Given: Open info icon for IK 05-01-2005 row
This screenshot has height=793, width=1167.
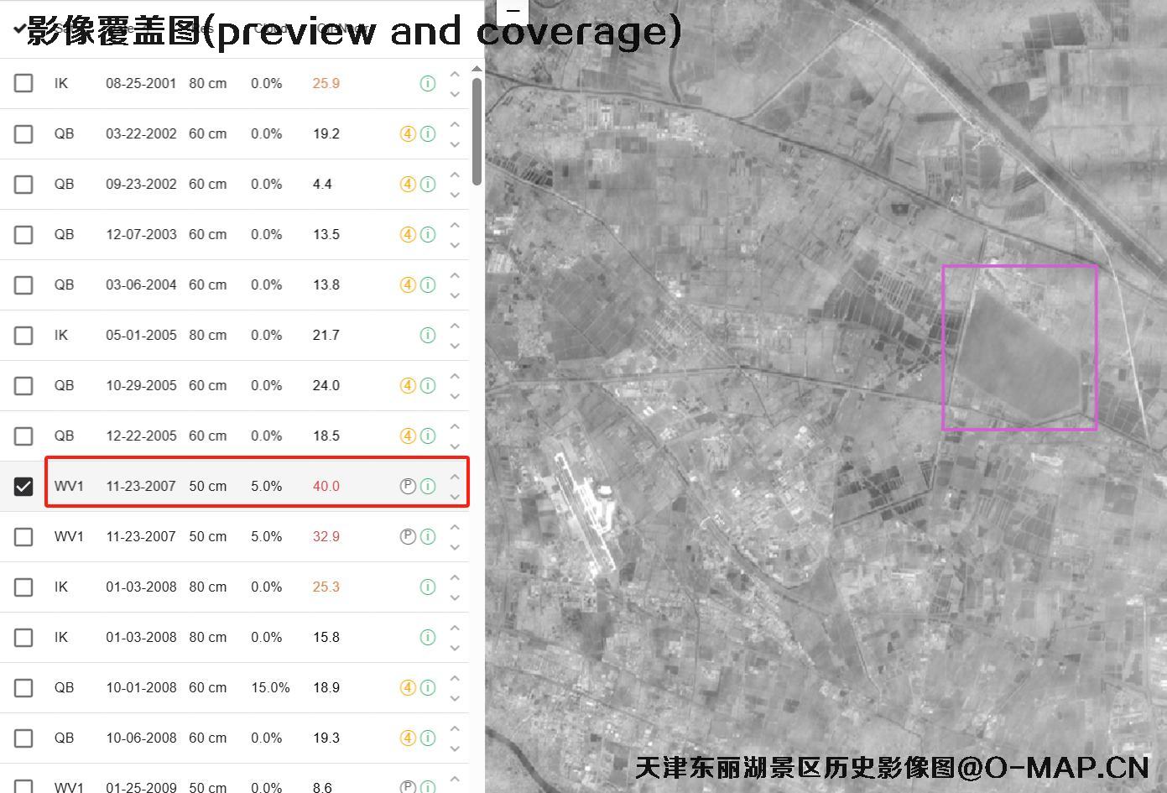Looking at the screenshot, I should tap(428, 335).
